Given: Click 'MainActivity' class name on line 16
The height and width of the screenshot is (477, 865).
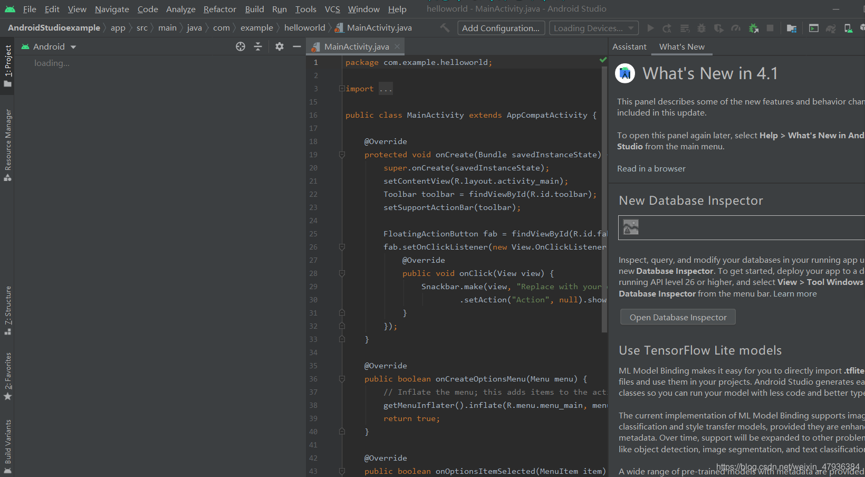Looking at the screenshot, I should coord(435,115).
